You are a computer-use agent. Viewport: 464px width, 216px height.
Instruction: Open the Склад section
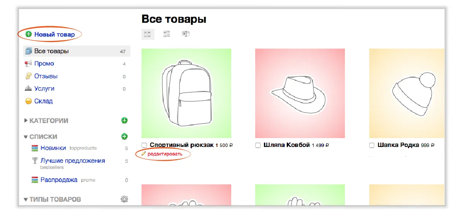pos(43,101)
